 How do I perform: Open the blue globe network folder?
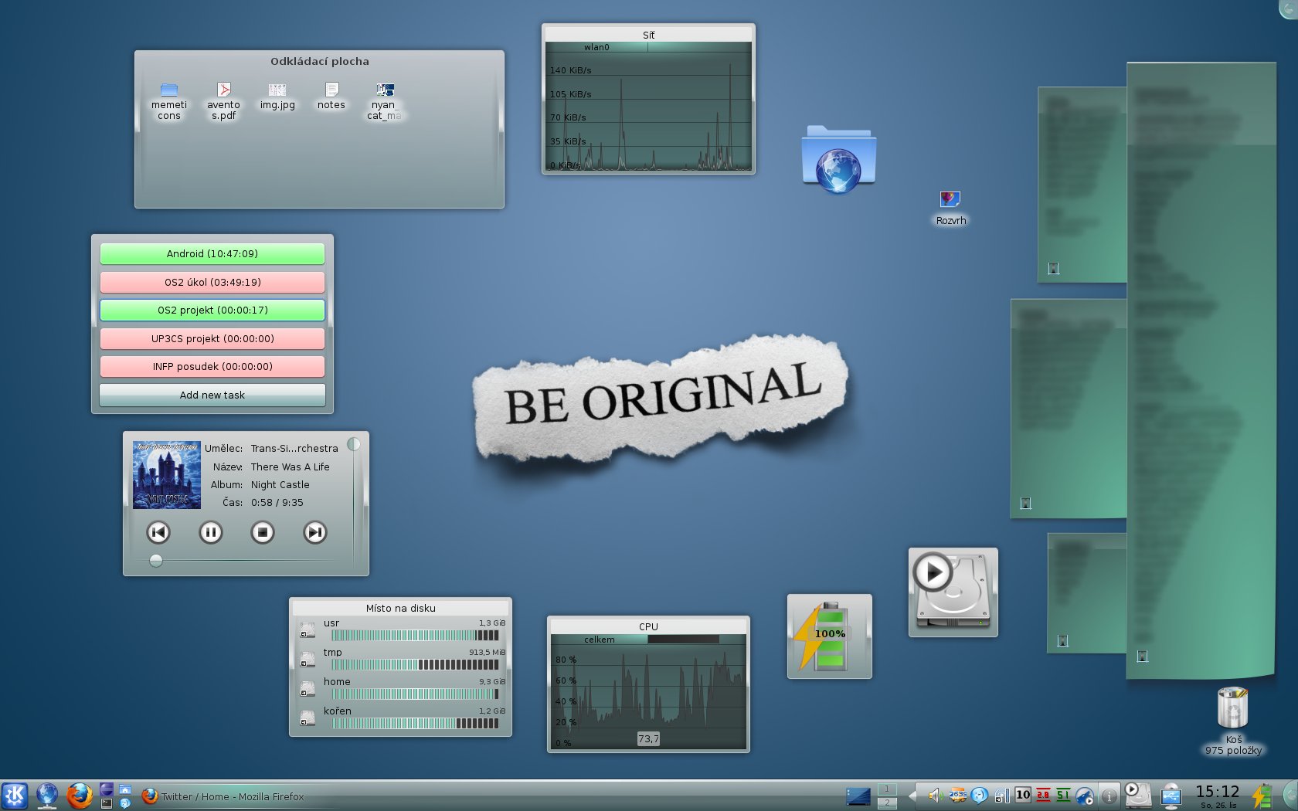point(838,159)
